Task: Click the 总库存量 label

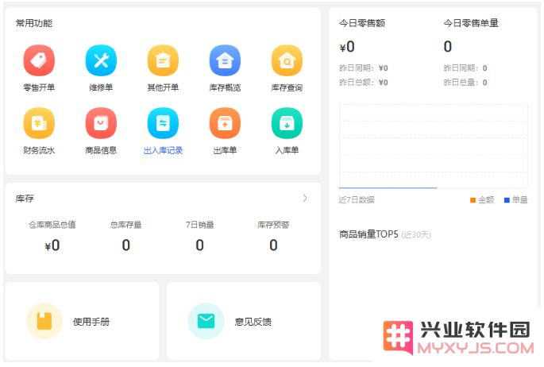Action: tap(126, 225)
